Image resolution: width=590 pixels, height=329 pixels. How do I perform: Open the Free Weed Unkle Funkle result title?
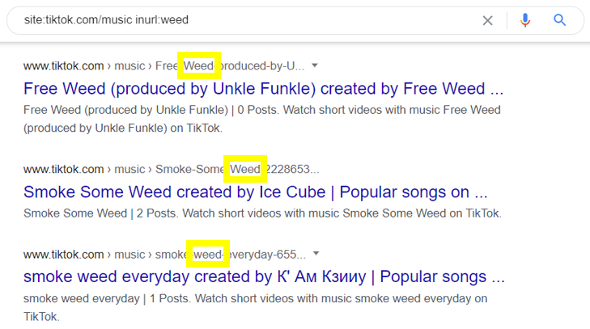[263, 89]
